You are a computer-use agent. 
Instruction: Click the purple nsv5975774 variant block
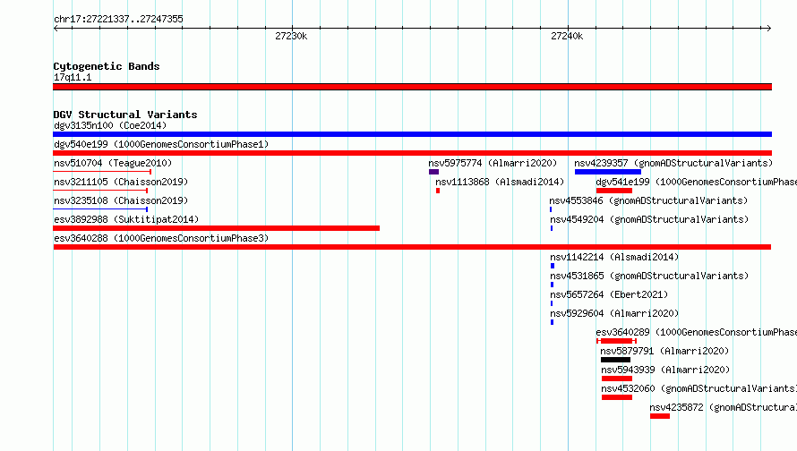[x=433, y=172]
